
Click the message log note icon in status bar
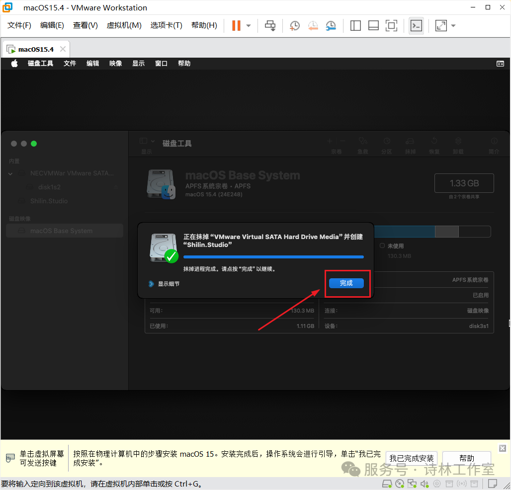[x=493, y=484]
